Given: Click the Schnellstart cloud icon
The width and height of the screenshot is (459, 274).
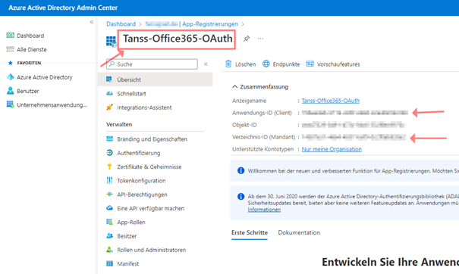Looking at the screenshot, I should point(109,93).
